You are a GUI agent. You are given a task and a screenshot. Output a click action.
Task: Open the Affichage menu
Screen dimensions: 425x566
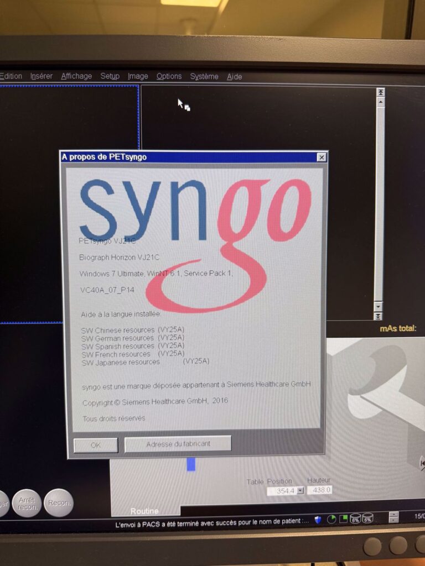(x=76, y=76)
